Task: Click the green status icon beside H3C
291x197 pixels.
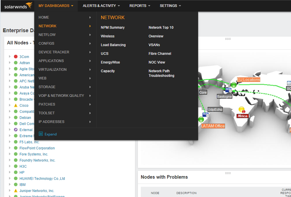Action: [x=16, y=166]
